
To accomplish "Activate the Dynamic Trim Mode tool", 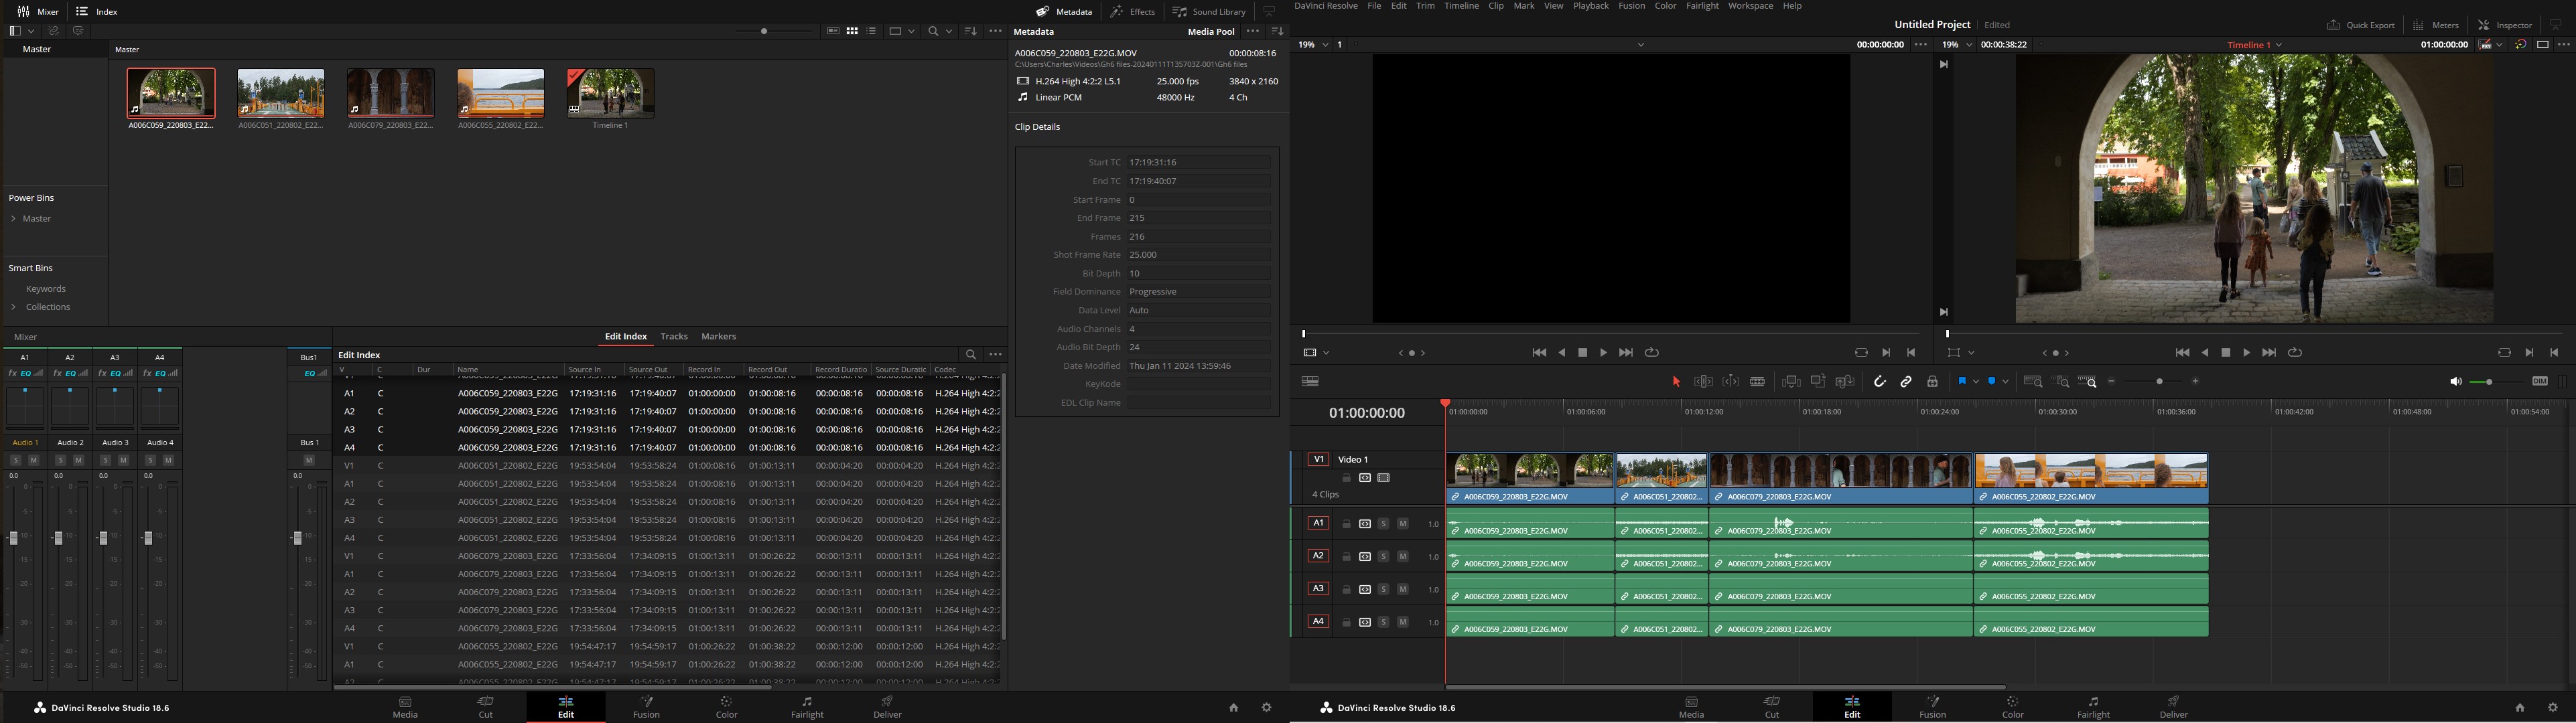I will pos(1730,382).
